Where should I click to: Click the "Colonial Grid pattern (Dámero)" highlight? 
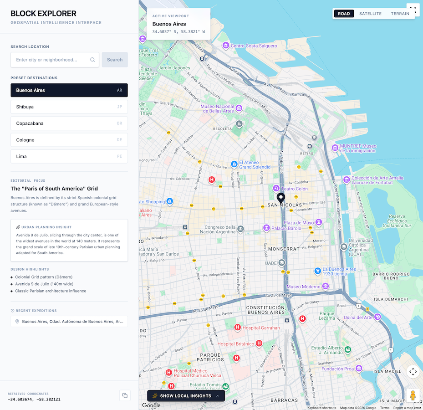[x=44, y=277]
